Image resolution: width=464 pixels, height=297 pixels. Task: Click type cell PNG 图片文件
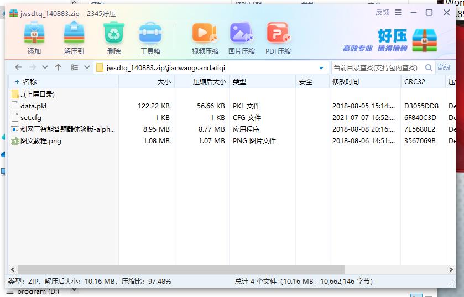pos(254,141)
